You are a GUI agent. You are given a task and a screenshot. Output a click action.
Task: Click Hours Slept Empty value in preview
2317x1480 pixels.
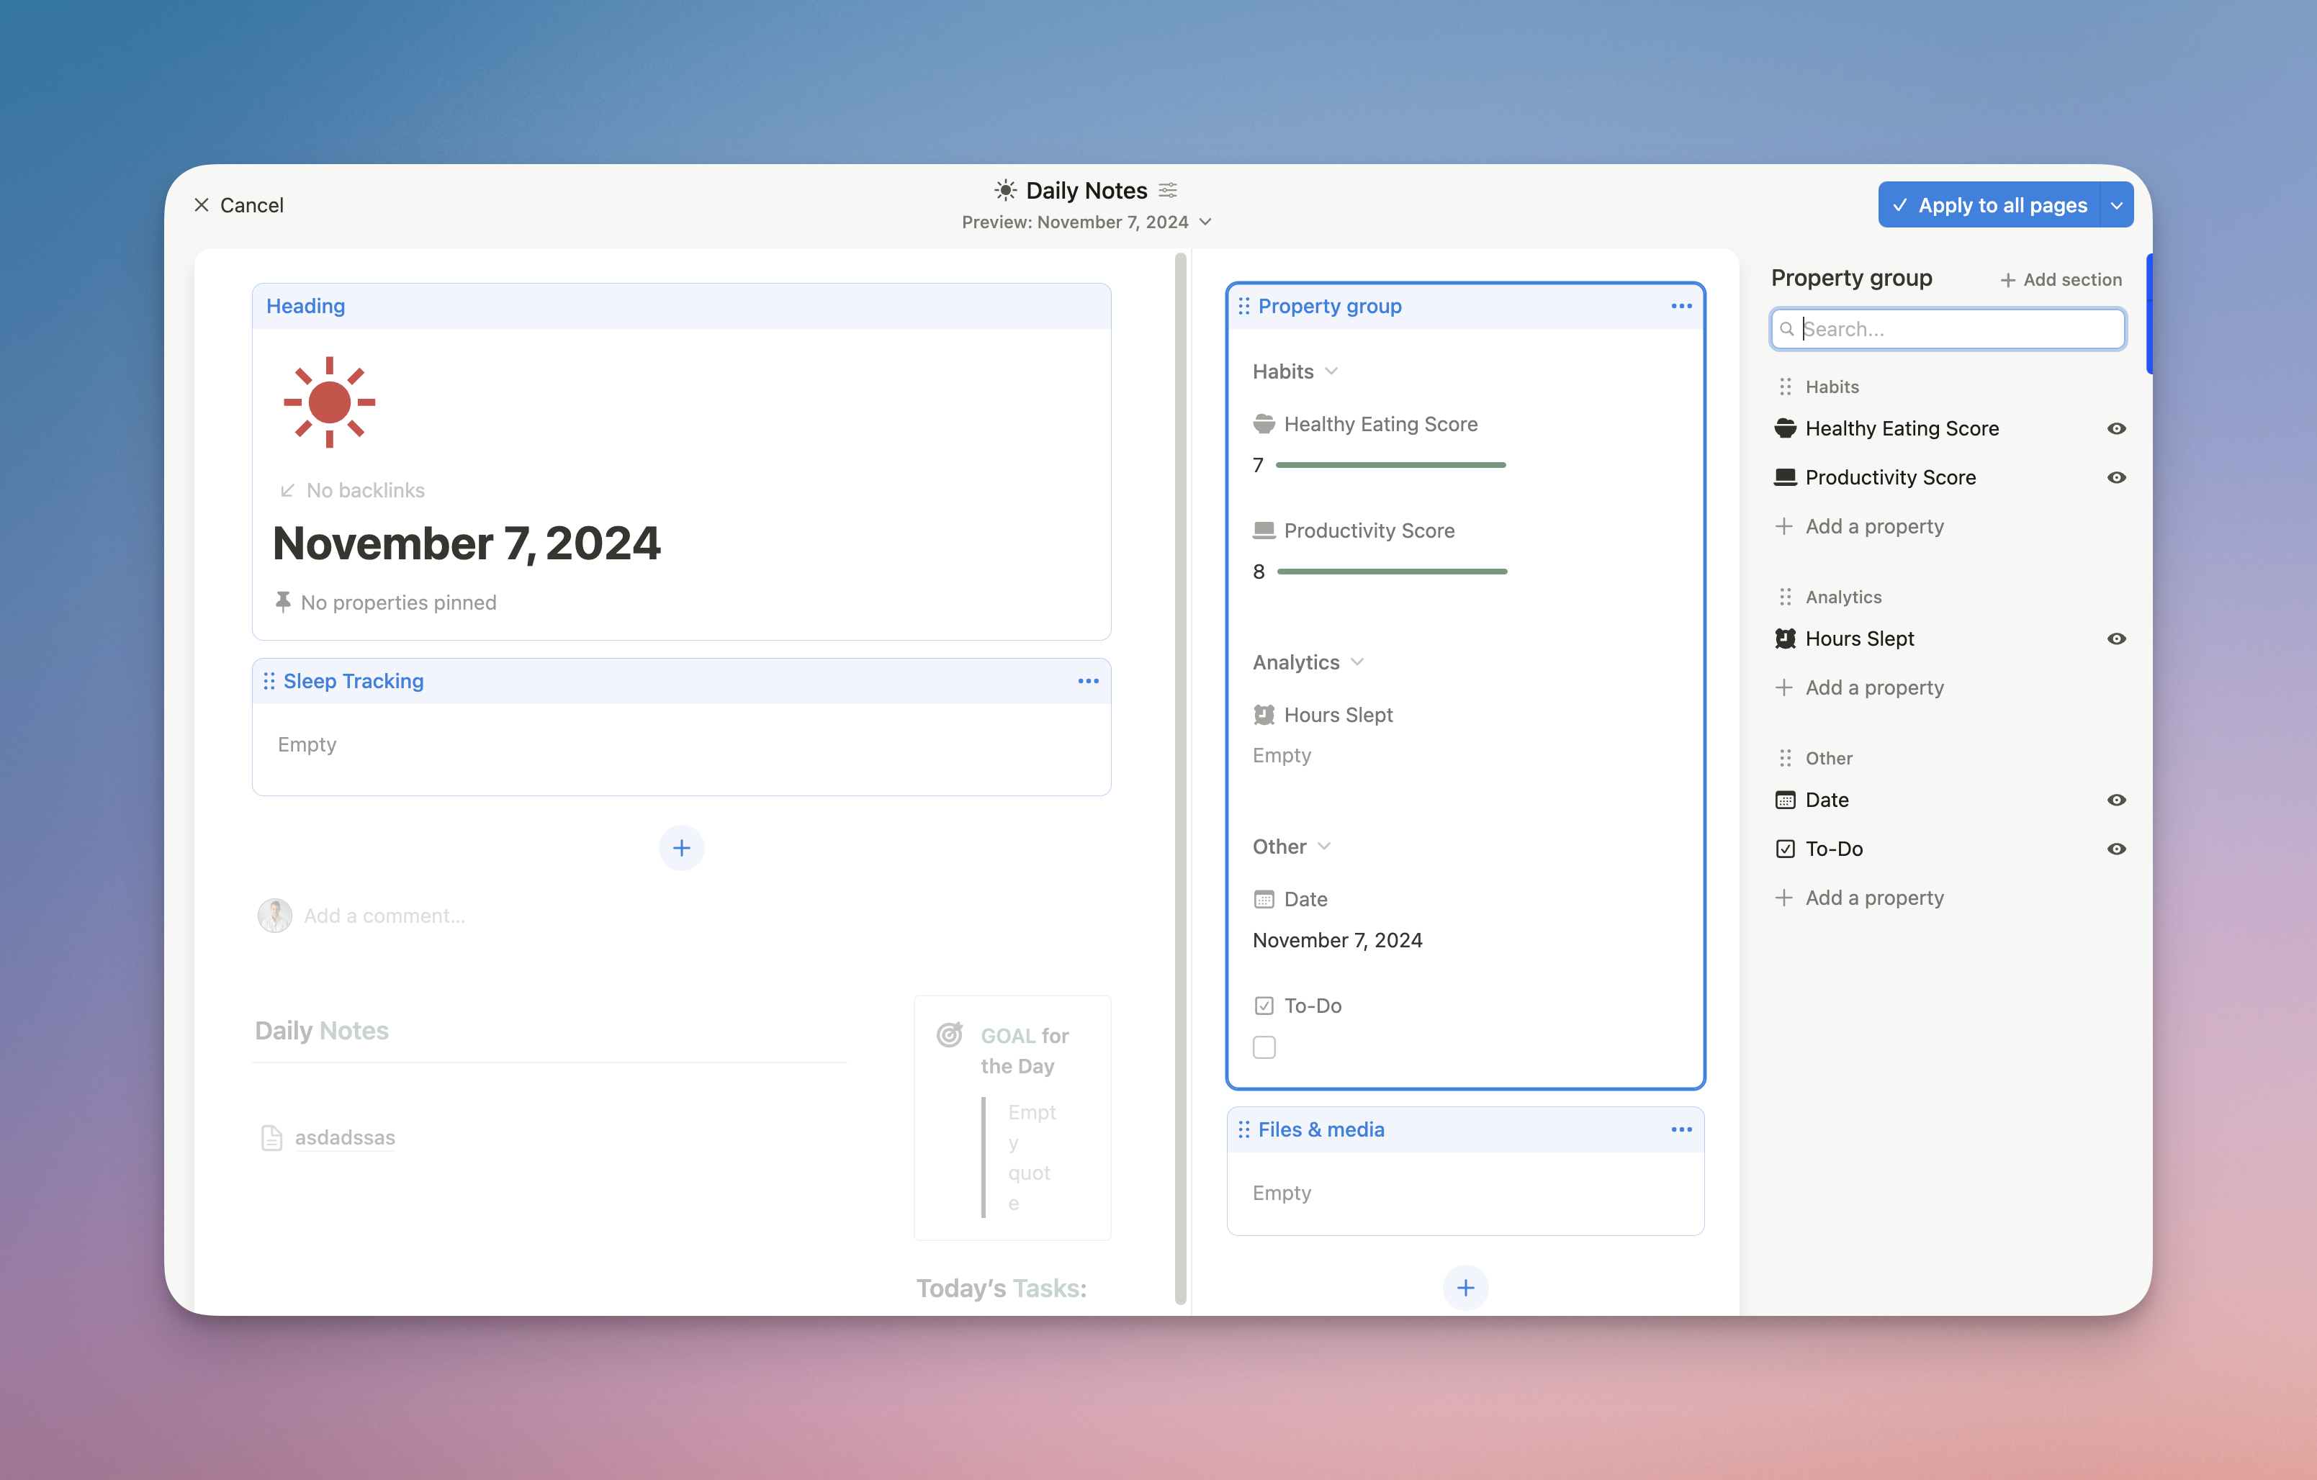(1282, 755)
